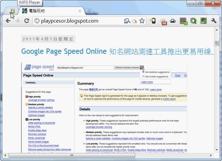Click the horizontal scrollbar thumb

pyautogui.click(x=72, y=156)
